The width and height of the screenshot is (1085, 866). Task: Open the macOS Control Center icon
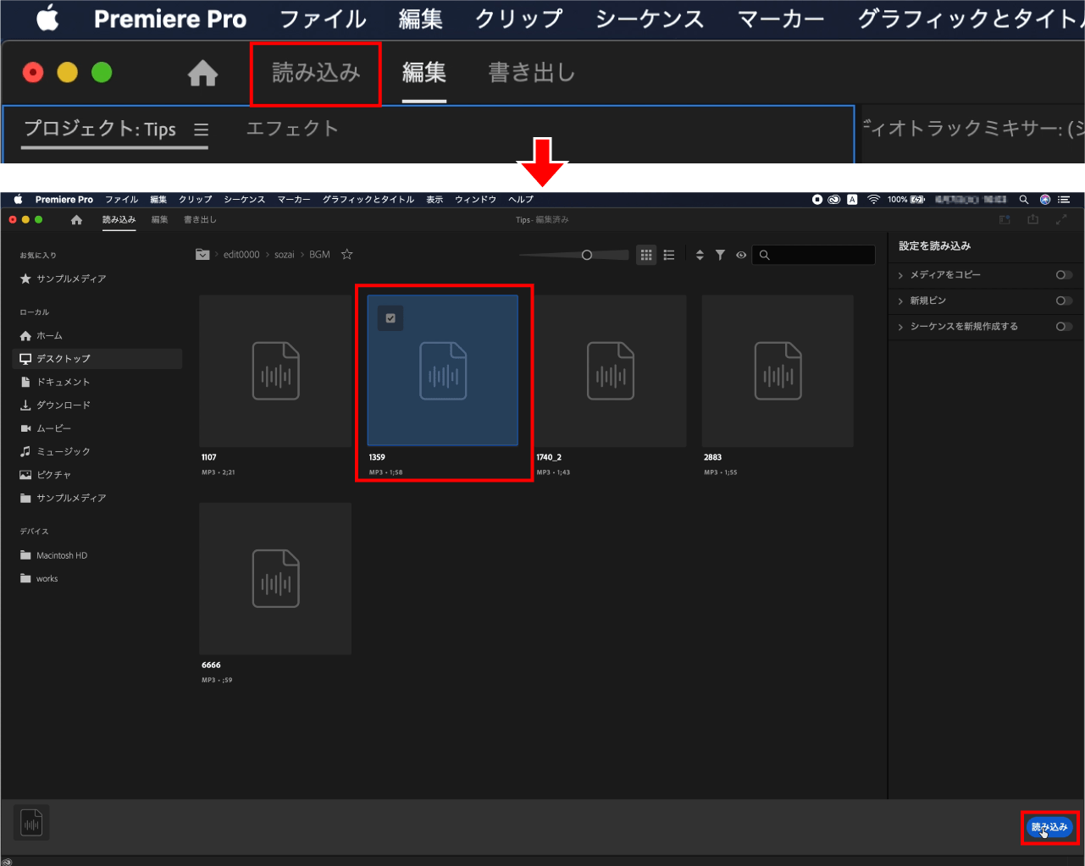pyautogui.click(x=1065, y=200)
